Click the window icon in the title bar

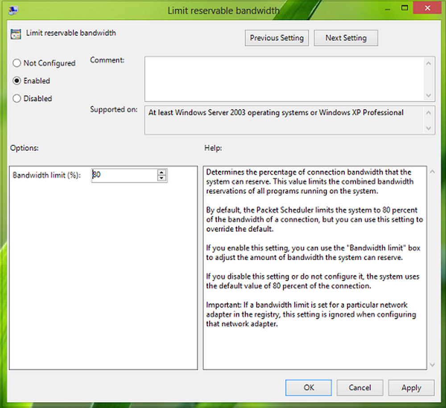tap(12, 11)
